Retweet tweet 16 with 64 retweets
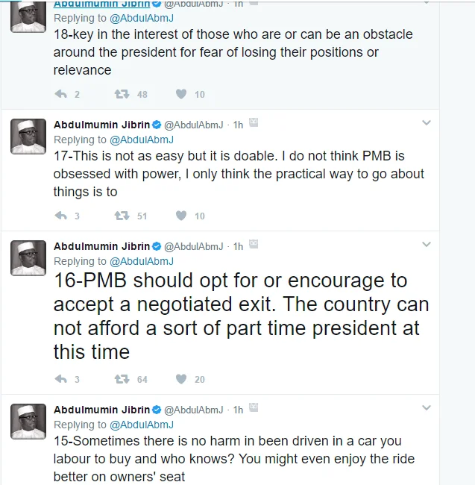Screen dimensions: 475x485 120,379
